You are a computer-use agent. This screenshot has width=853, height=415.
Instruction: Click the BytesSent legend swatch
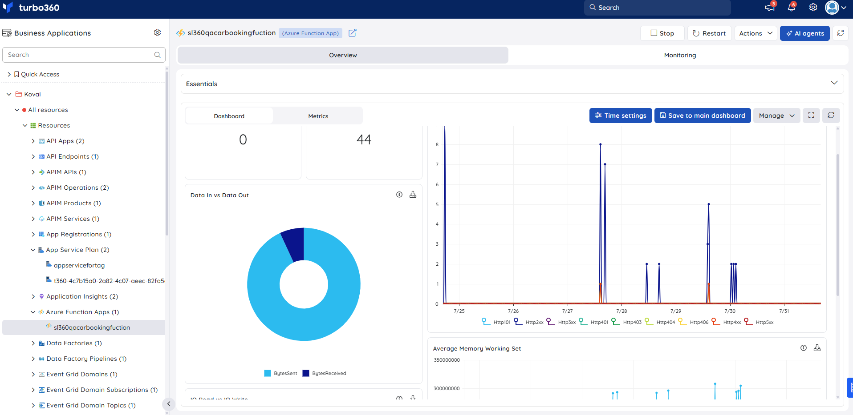[x=268, y=373]
